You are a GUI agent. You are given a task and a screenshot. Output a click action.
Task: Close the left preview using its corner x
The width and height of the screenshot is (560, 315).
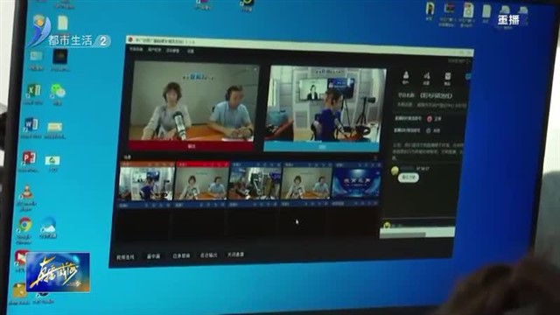pos(255,70)
